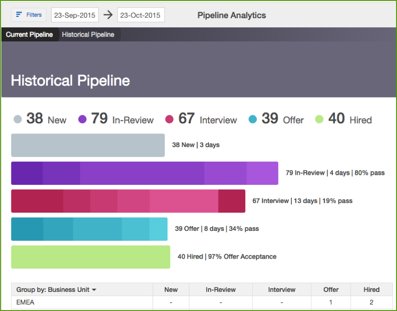Image resolution: width=397 pixels, height=311 pixels.
Task: Click the Hired column header in table
Action: point(371,290)
